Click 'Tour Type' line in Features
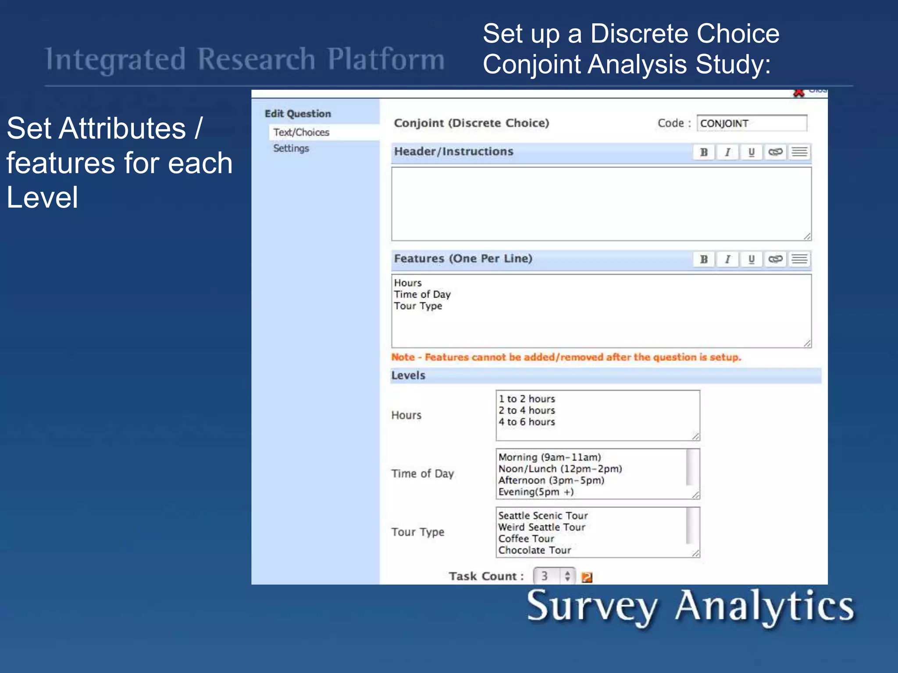 pos(418,306)
